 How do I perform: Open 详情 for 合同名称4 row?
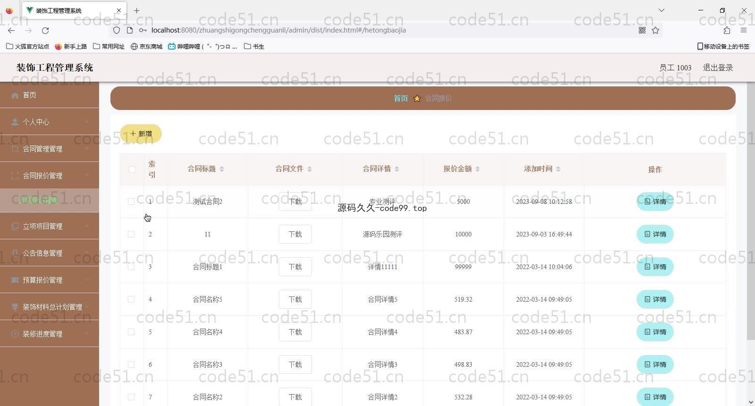655,332
